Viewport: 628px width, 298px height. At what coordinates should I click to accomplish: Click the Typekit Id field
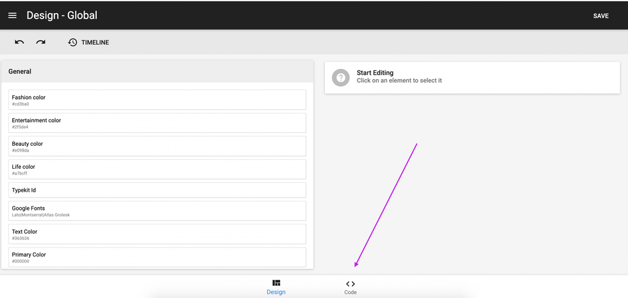pyautogui.click(x=157, y=190)
